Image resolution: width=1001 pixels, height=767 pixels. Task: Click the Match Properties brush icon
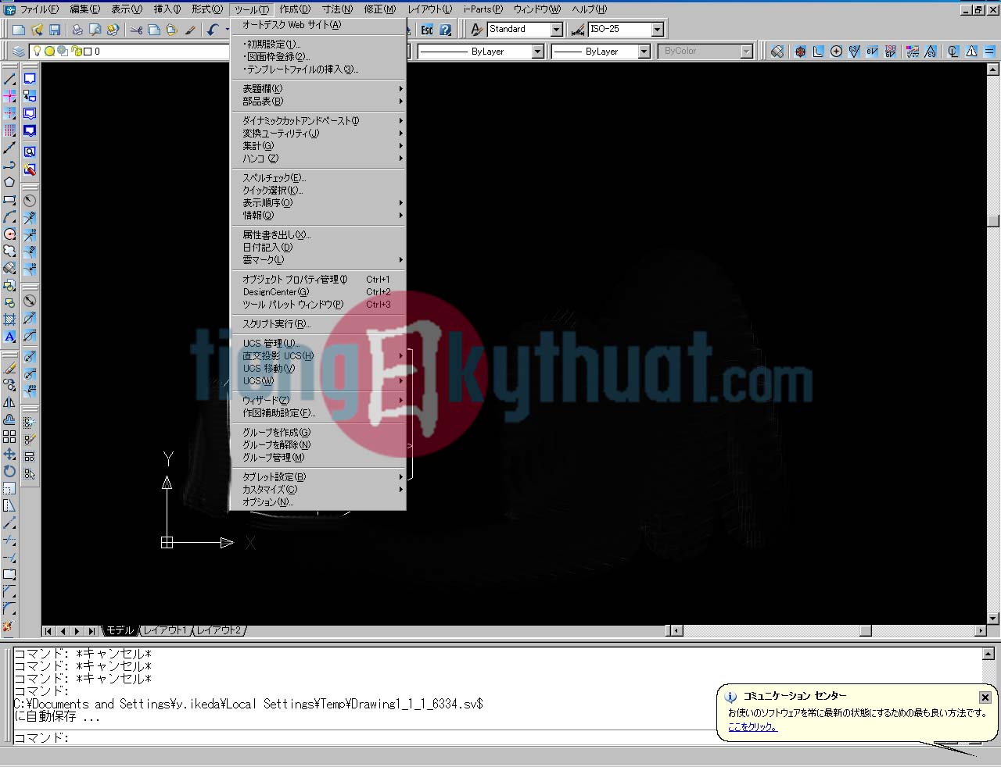click(x=190, y=30)
